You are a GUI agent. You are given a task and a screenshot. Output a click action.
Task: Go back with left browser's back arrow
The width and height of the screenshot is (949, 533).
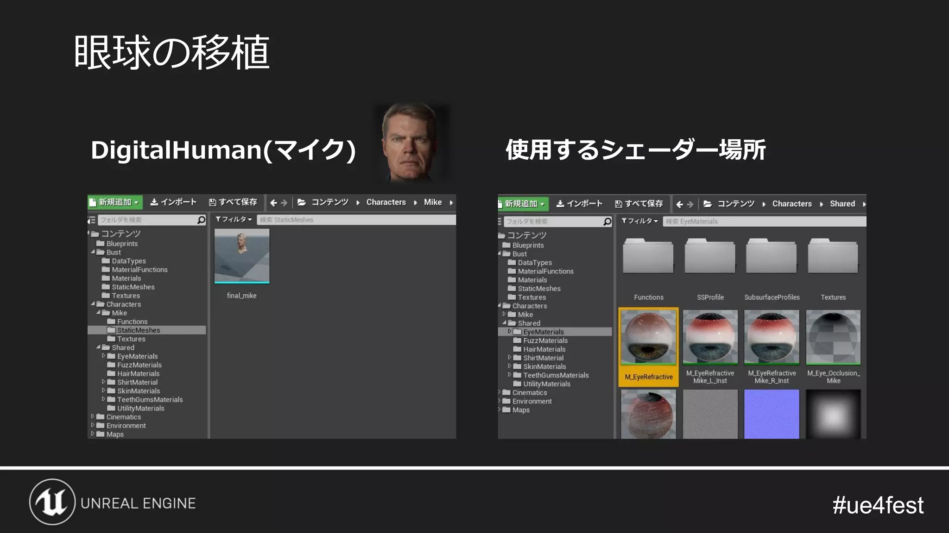[x=273, y=203]
